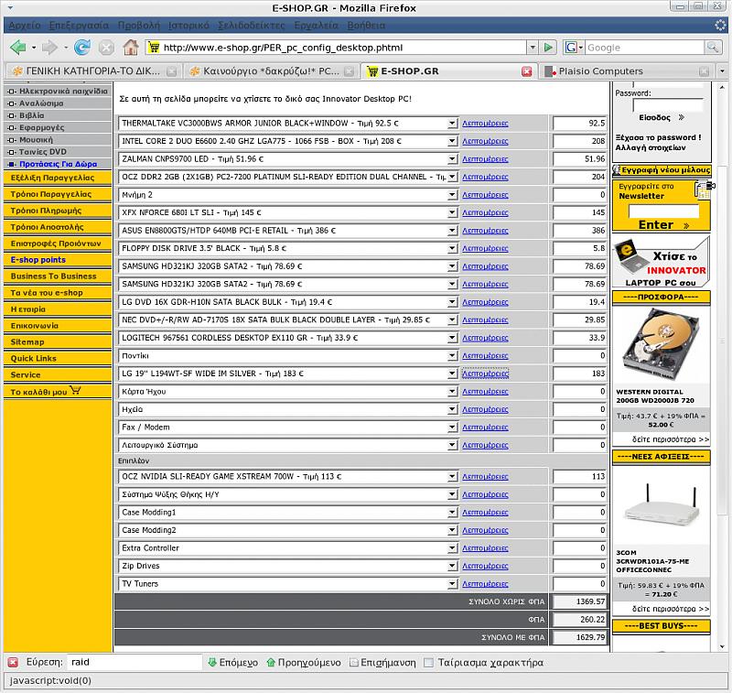
Task: Open the XFX NFORCE 680I LT SLI dropdown
Action: [x=451, y=212]
